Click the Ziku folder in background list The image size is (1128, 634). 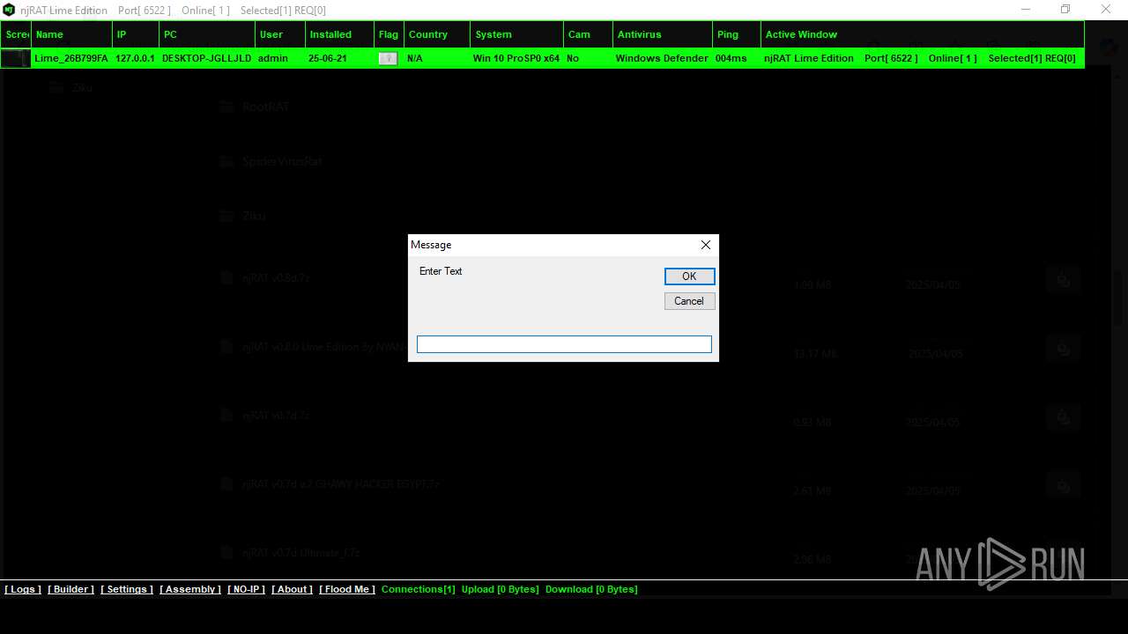[x=254, y=216]
